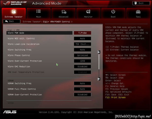Open the Monitor gauge icon
152x119 pixels.
coord(88,11)
